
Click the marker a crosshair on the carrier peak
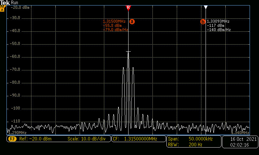click(x=128, y=52)
